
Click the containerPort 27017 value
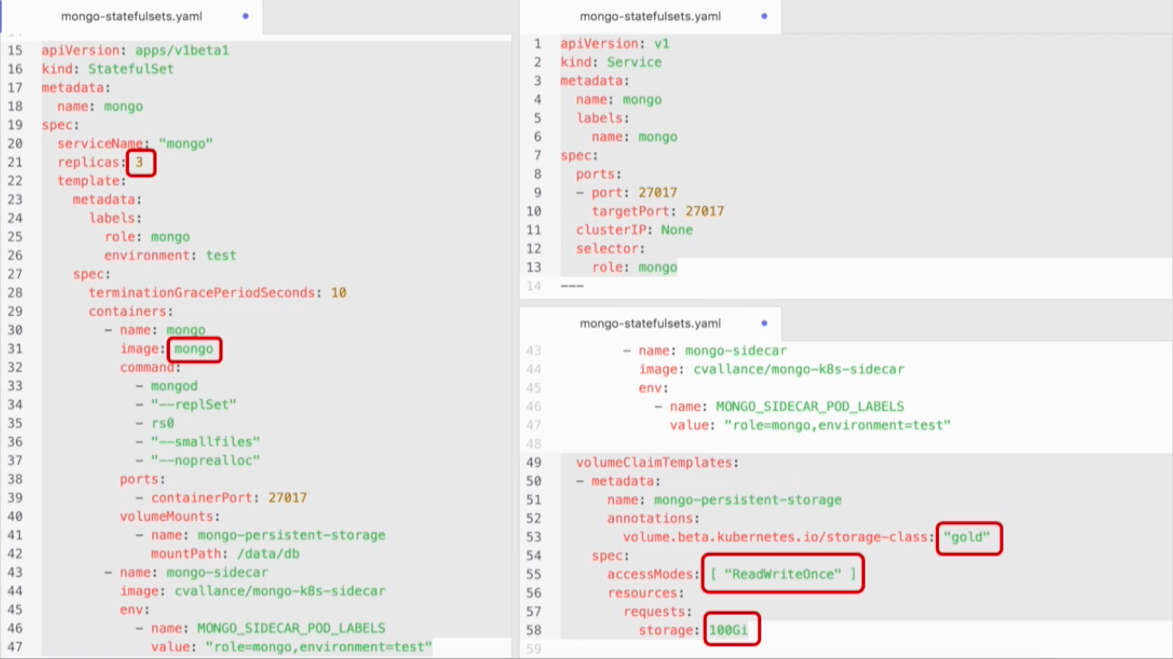tap(287, 498)
